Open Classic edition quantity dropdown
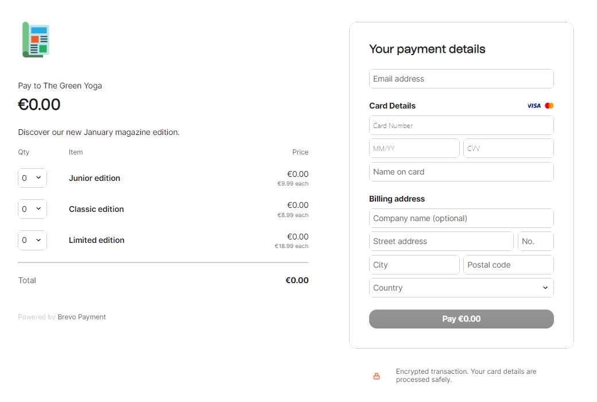The image size is (597, 402). (x=32, y=209)
